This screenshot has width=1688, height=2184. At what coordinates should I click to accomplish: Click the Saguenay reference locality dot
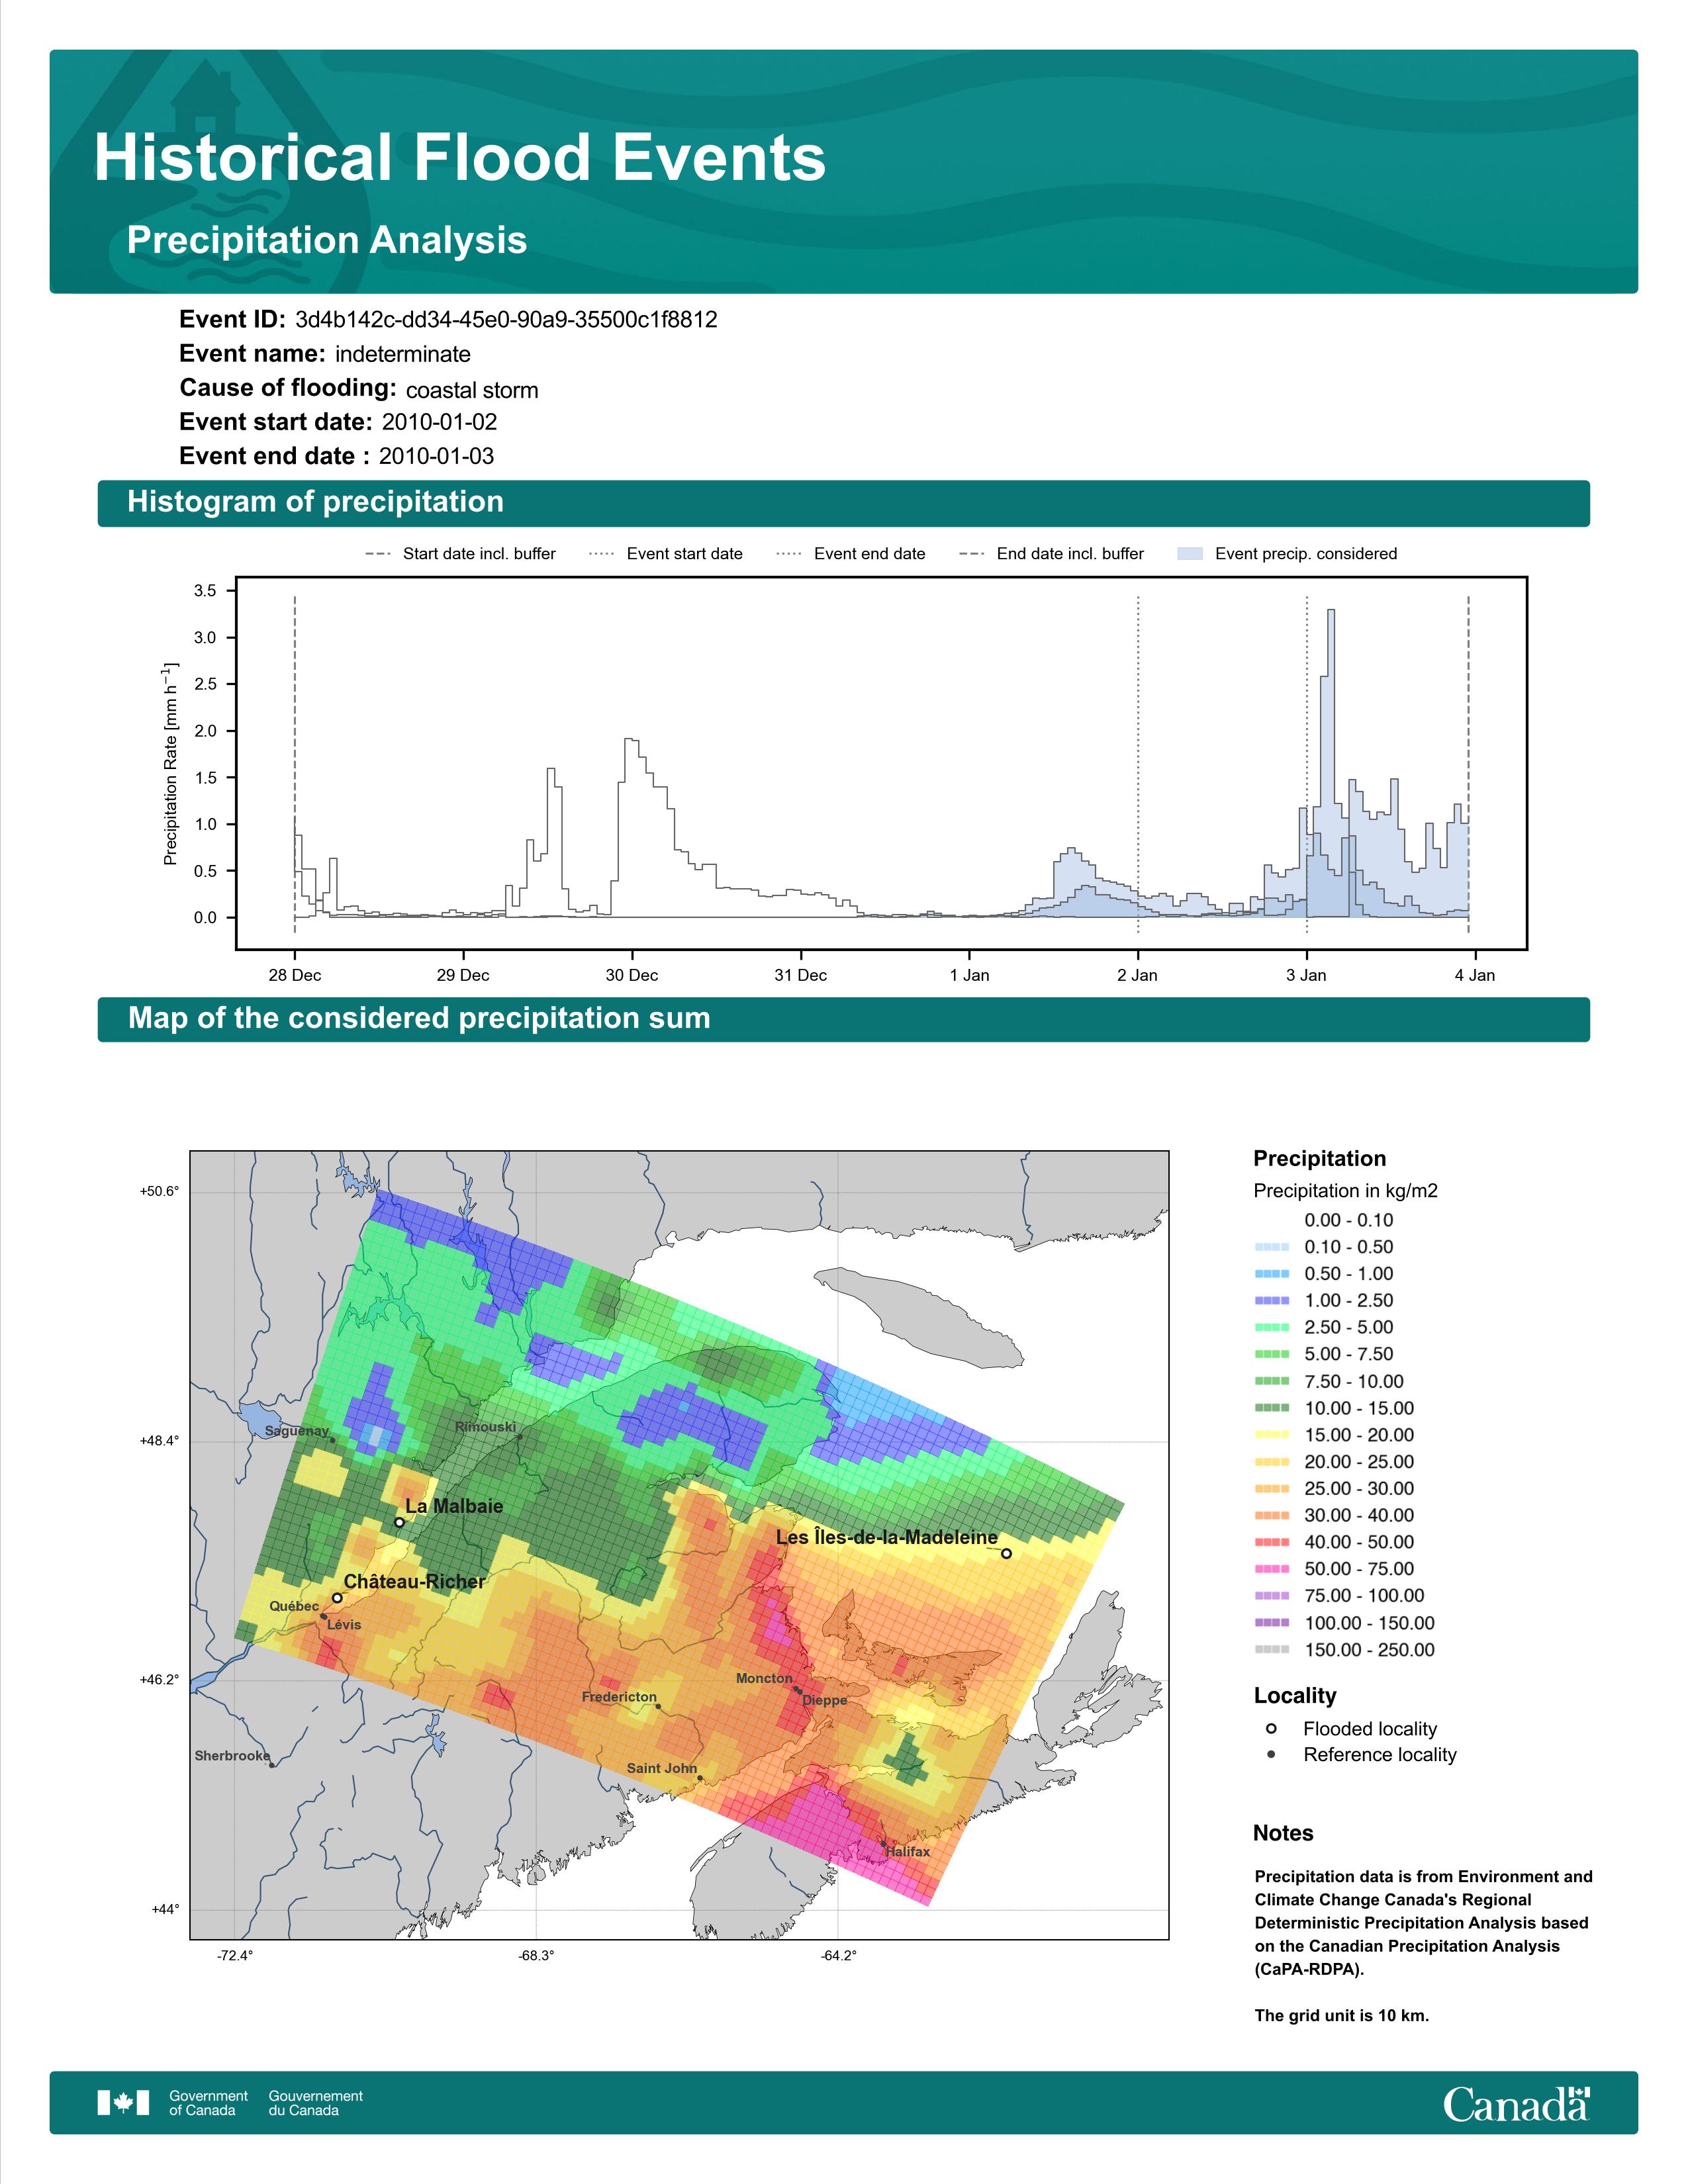(333, 1440)
